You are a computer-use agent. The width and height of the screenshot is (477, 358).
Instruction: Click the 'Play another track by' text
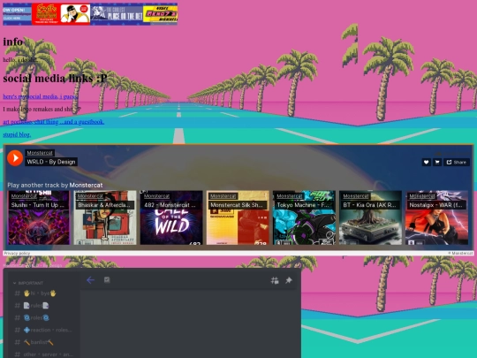click(x=37, y=185)
